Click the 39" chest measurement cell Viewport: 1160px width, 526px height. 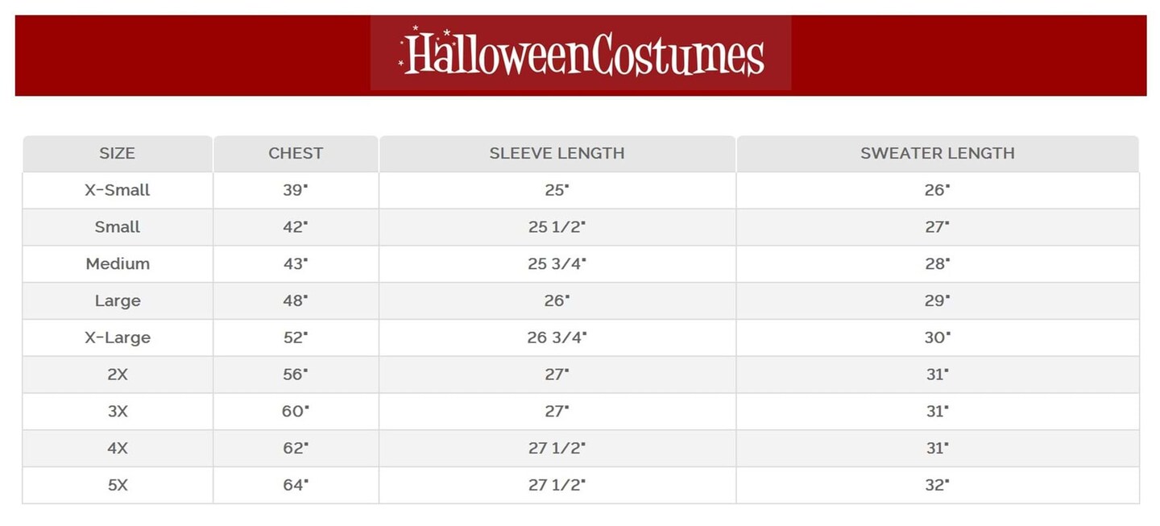pos(296,190)
